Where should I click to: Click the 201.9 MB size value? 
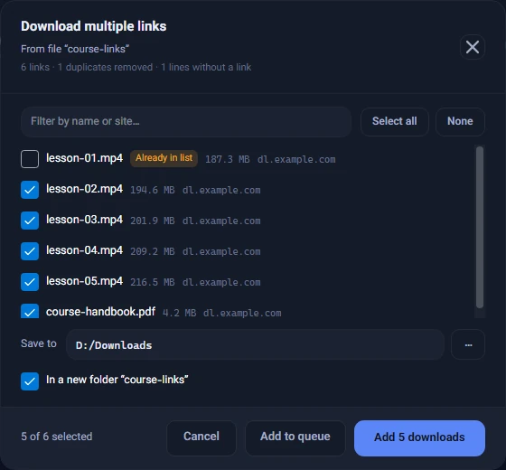(x=153, y=221)
